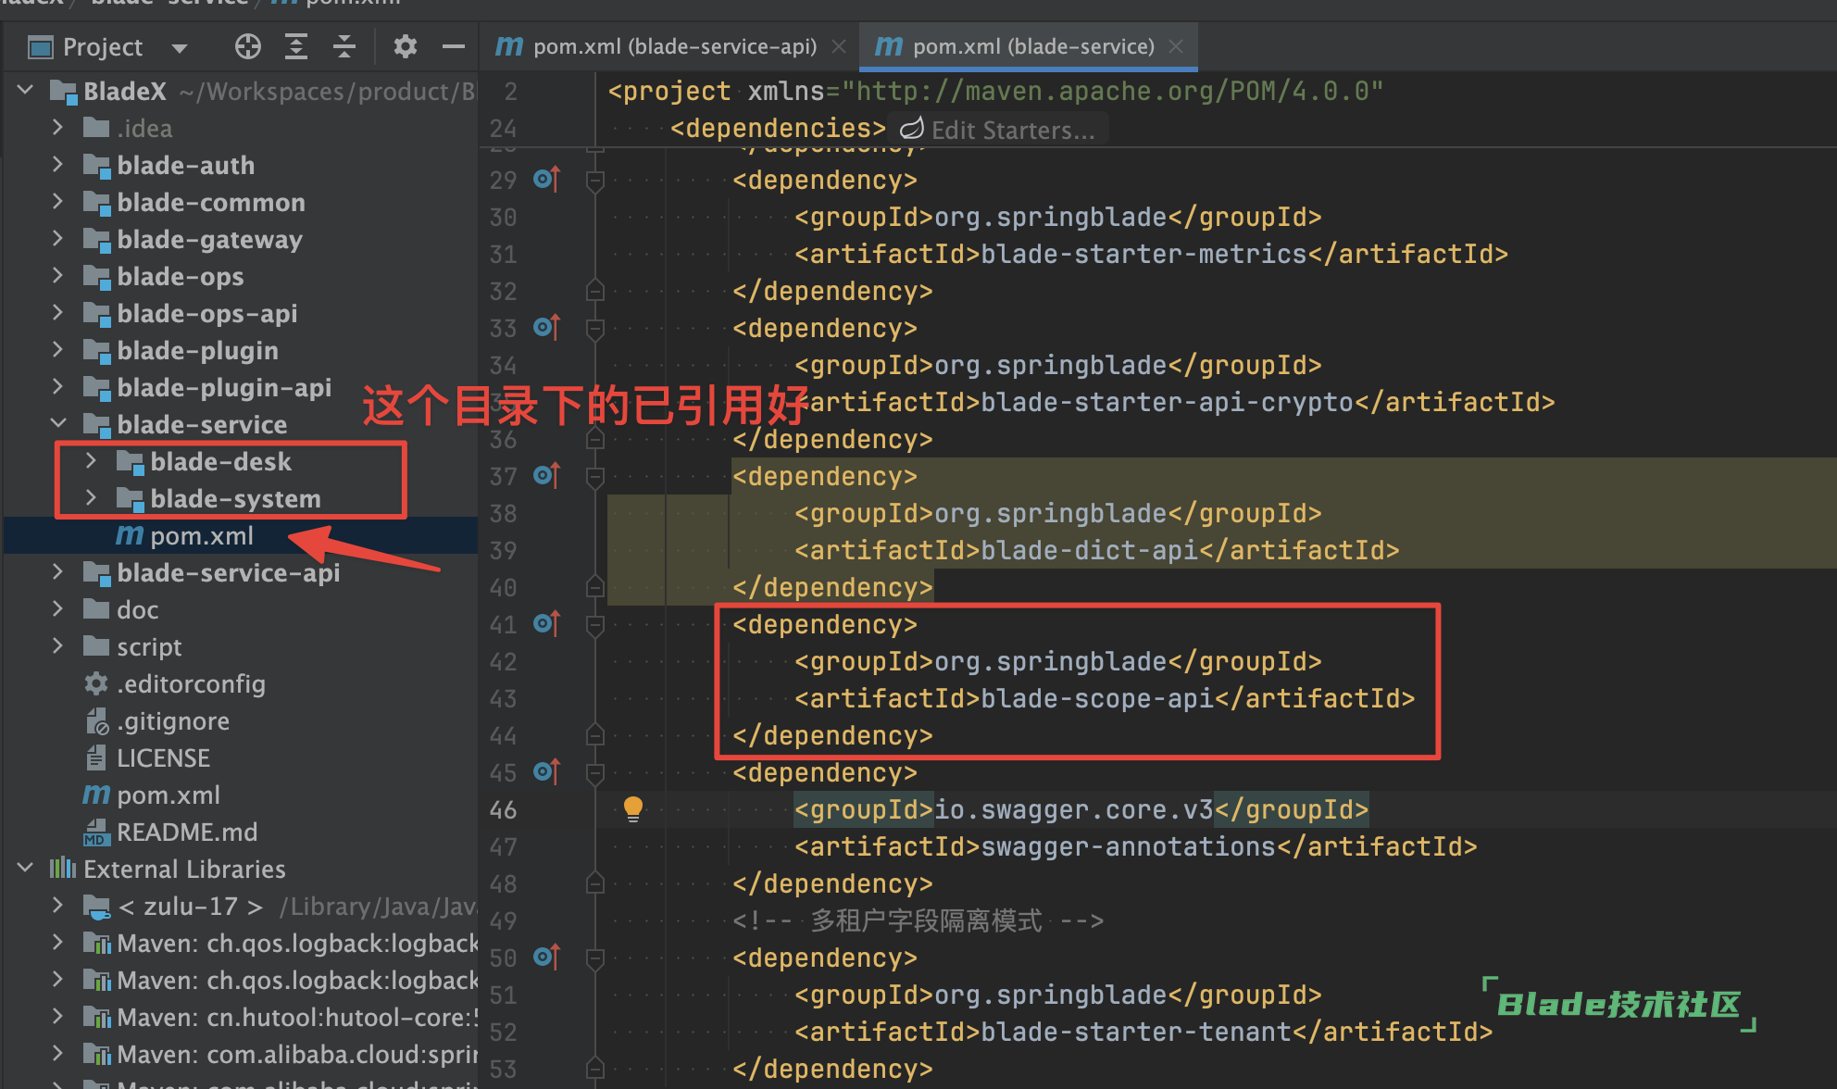The width and height of the screenshot is (1837, 1089).
Task: Close the pom.xml (blade-service-api) tab
Action: [839, 46]
